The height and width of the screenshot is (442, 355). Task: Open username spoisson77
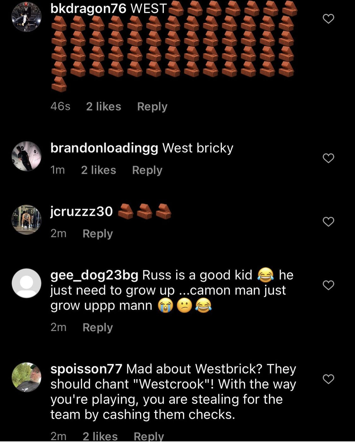[86, 369]
